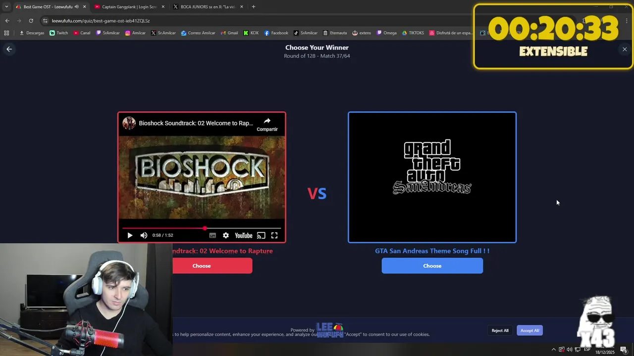
Task: Open the KCIK bookmark
Action: pyautogui.click(x=251, y=33)
